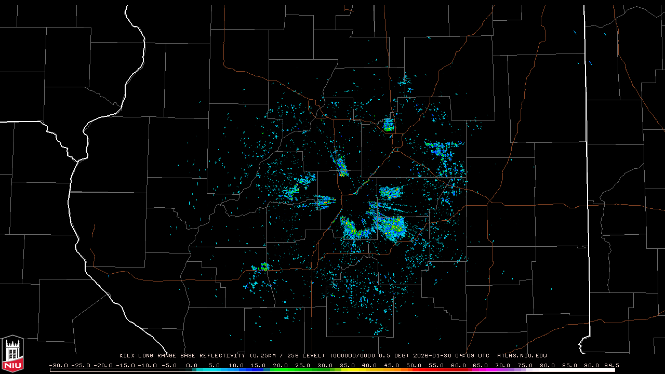Click the 75.0 scale label

(x=526, y=365)
